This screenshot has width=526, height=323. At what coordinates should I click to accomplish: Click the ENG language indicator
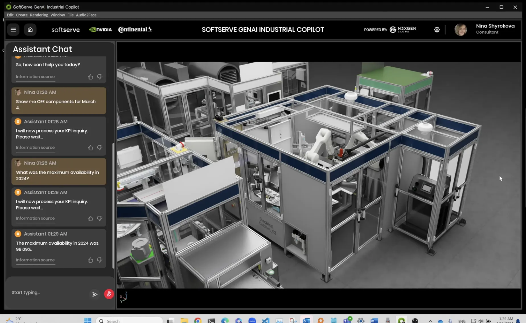point(462,321)
